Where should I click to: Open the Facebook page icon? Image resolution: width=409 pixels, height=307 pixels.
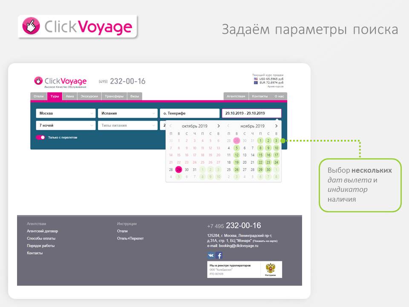click(x=219, y=255)
